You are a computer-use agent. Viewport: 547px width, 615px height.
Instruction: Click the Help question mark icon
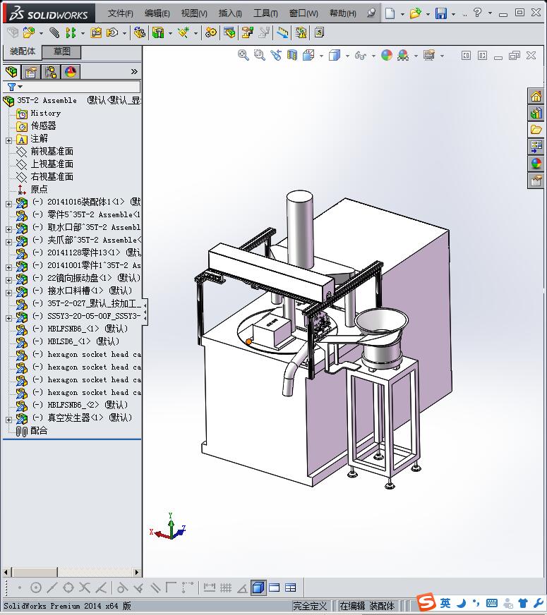[477, 13]
